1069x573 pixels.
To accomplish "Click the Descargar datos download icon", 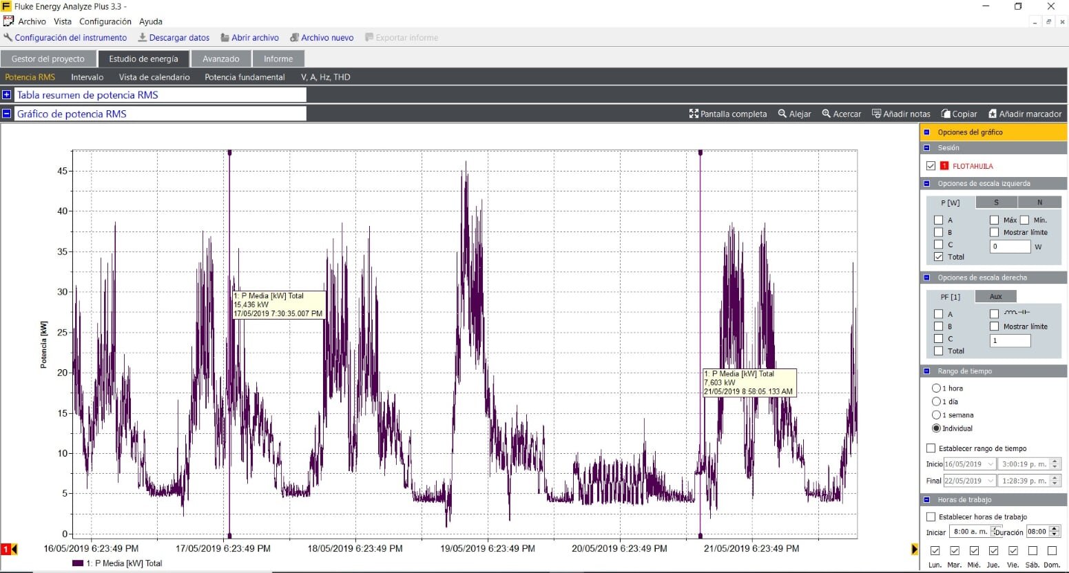I will click(143, 38).
